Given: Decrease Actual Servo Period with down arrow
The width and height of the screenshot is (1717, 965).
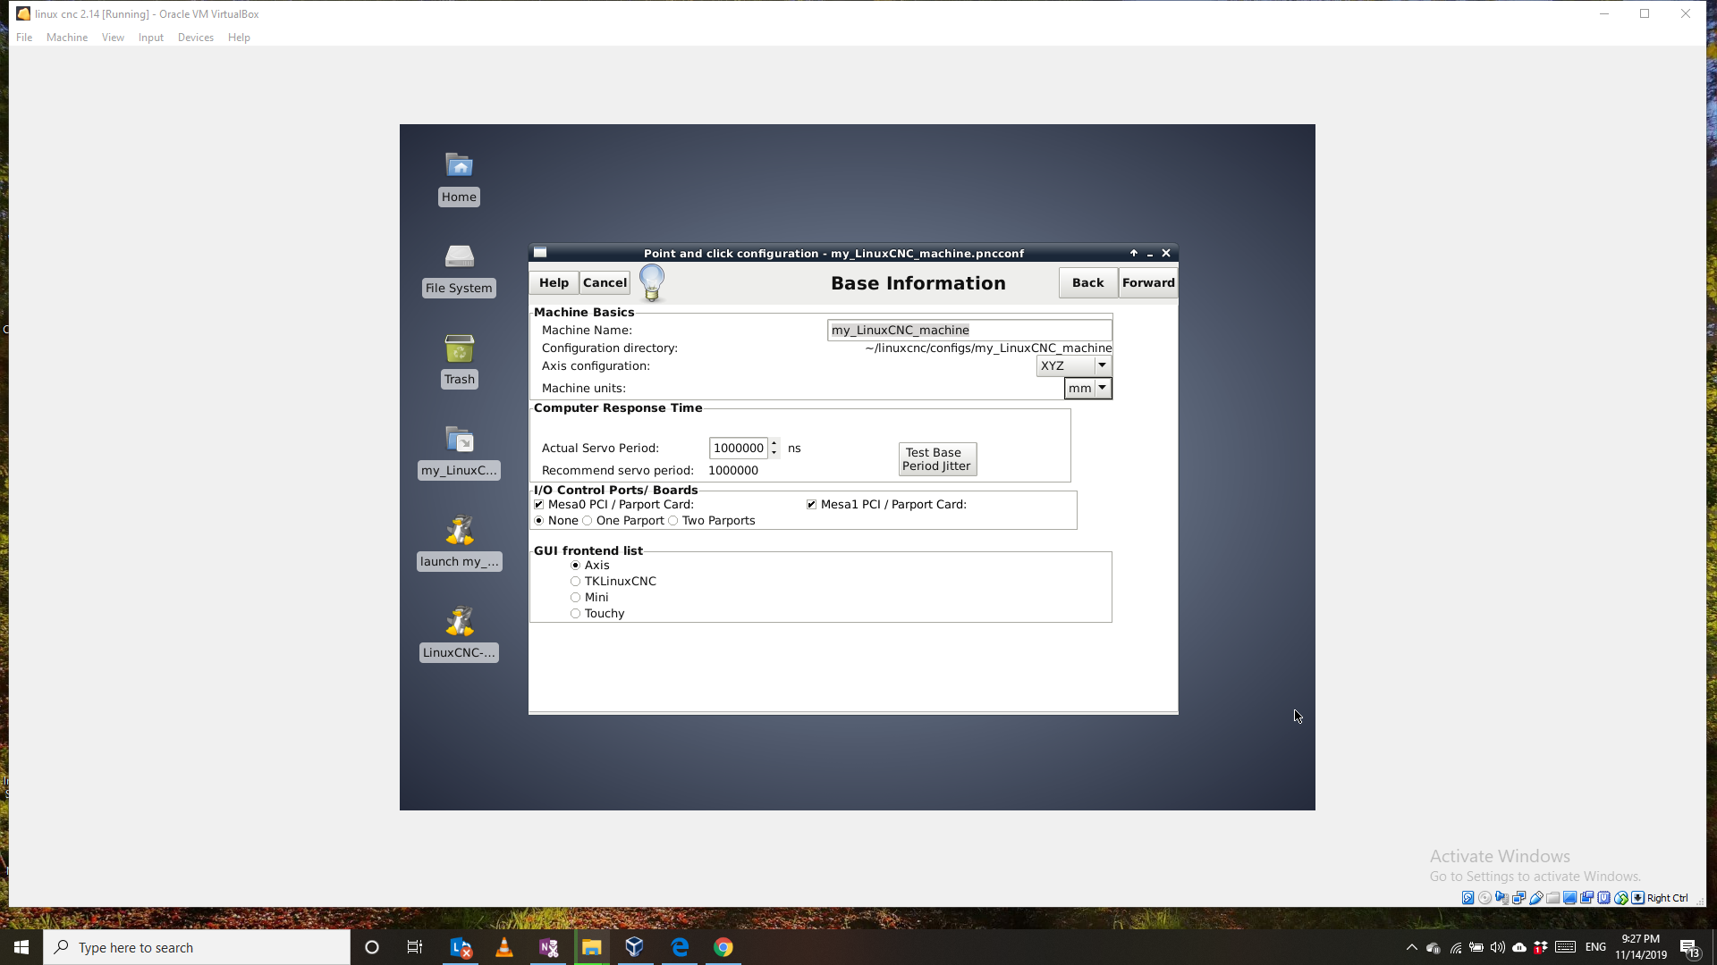Looking at the screenshot, I should (x=774, y=453).
